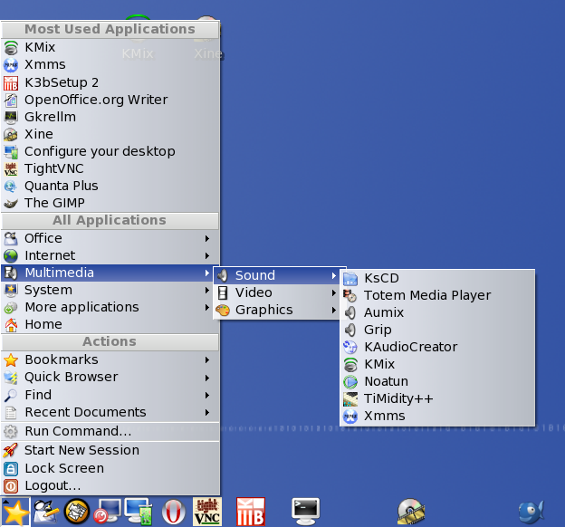Open Xine from the Most Used list
This screenshot has width=565, height=527.
[110, 134]
